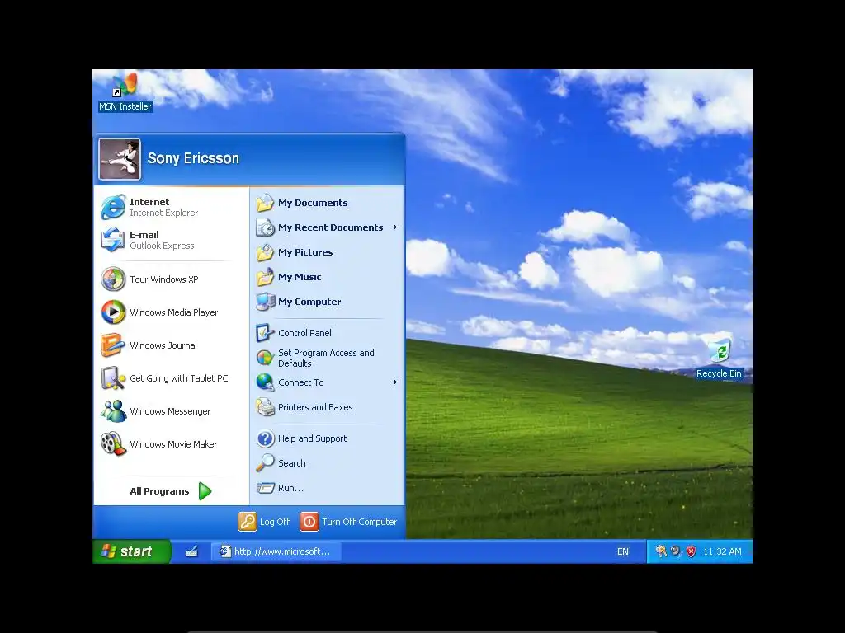
Task: Click the EN language indicator
Action: [623, 551]
